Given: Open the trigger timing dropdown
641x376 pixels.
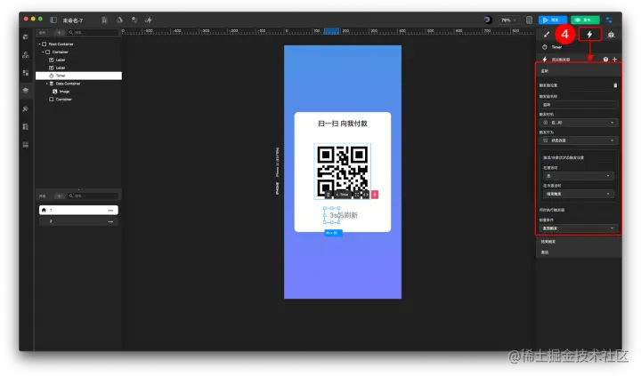Looking at the screenshot, I should pyautogui.click(x=578, y=123).
